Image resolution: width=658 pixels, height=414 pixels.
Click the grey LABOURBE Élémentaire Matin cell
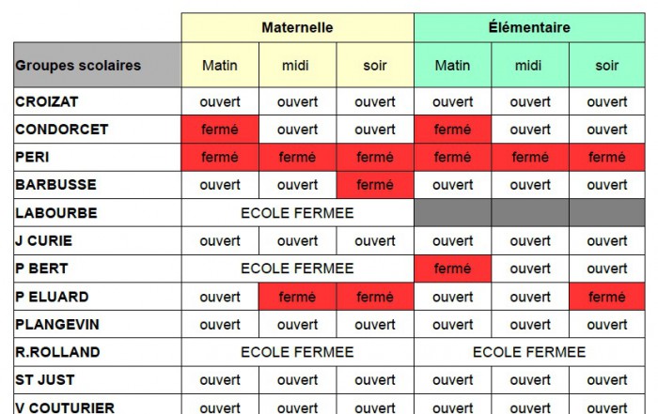tap(452, 213)
